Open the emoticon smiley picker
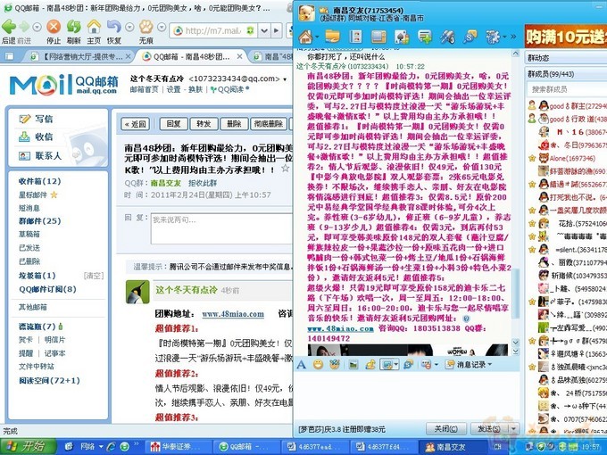Viewport: 607px width, 455px height. [x=318, y=365]
